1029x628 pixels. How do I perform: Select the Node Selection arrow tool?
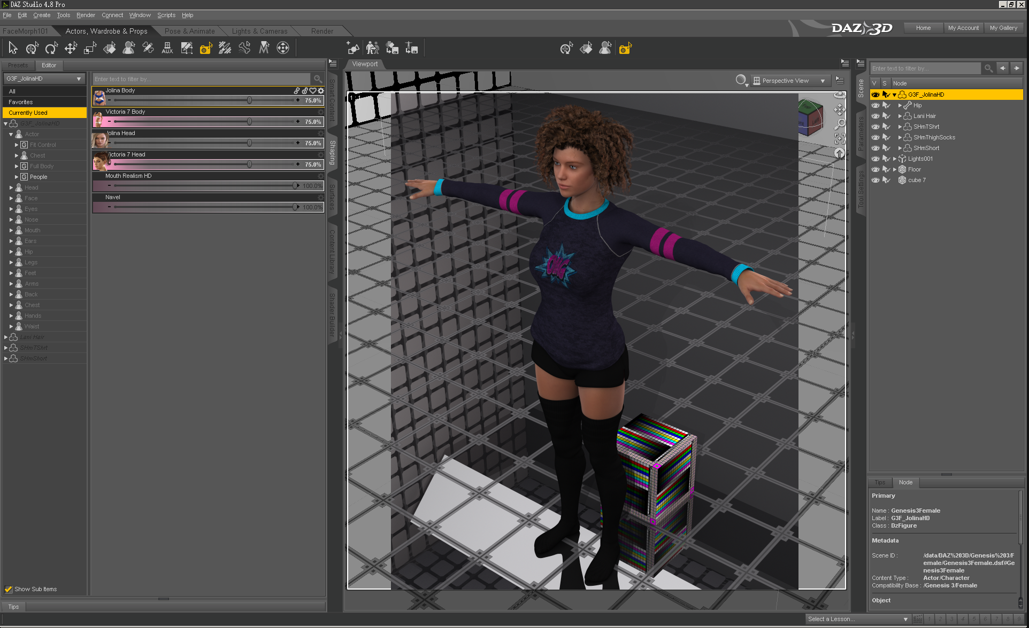coord(13,49)
